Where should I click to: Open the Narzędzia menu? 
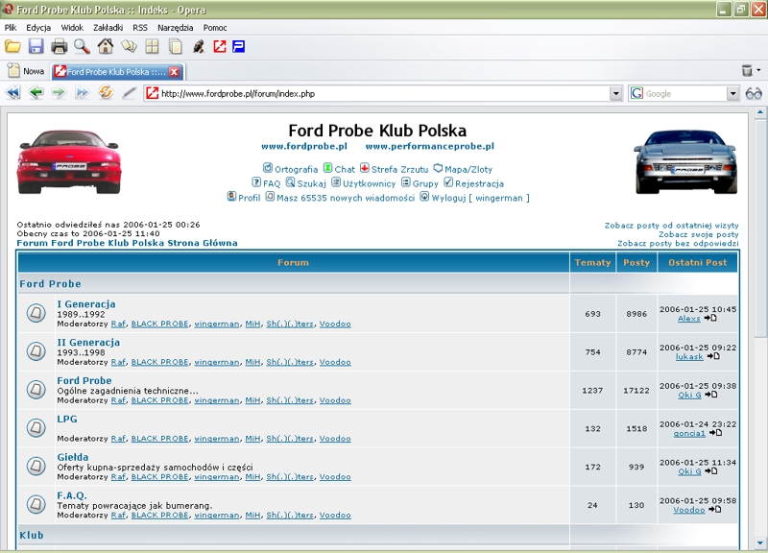pos(176,28)
